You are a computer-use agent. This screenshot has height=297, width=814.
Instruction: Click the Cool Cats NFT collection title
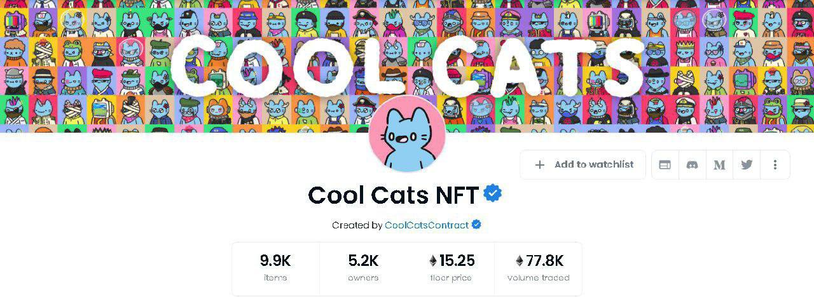point(393,195)
